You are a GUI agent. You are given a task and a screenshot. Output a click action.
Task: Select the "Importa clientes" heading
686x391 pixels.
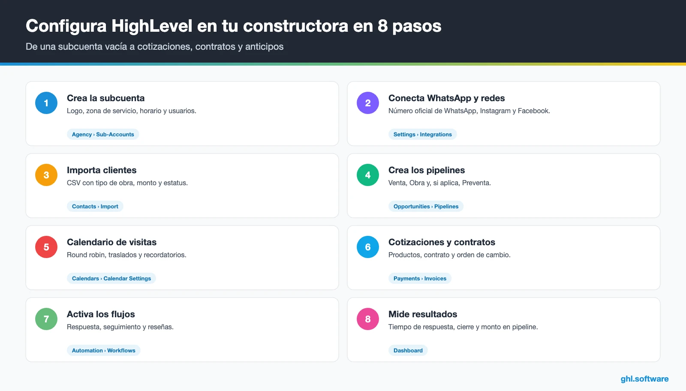coord(102,170)
